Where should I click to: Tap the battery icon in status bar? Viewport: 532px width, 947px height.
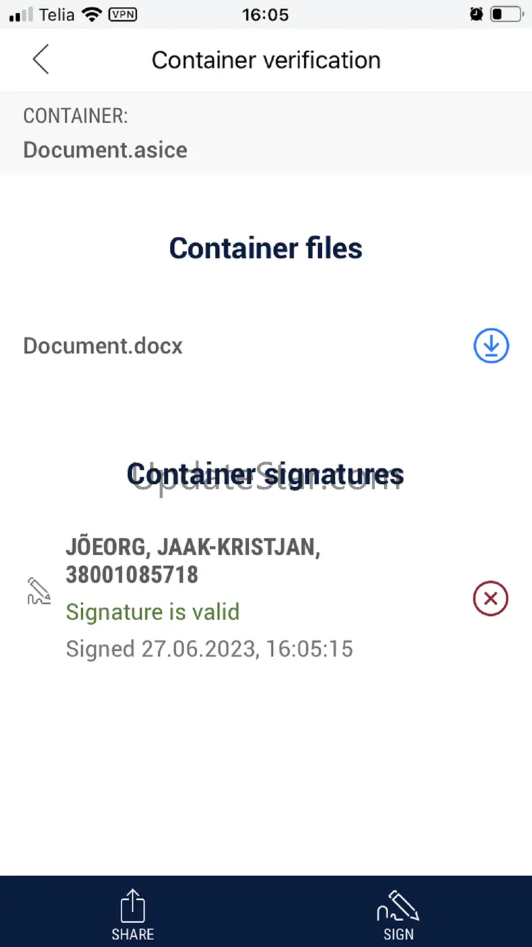point(505,14)
